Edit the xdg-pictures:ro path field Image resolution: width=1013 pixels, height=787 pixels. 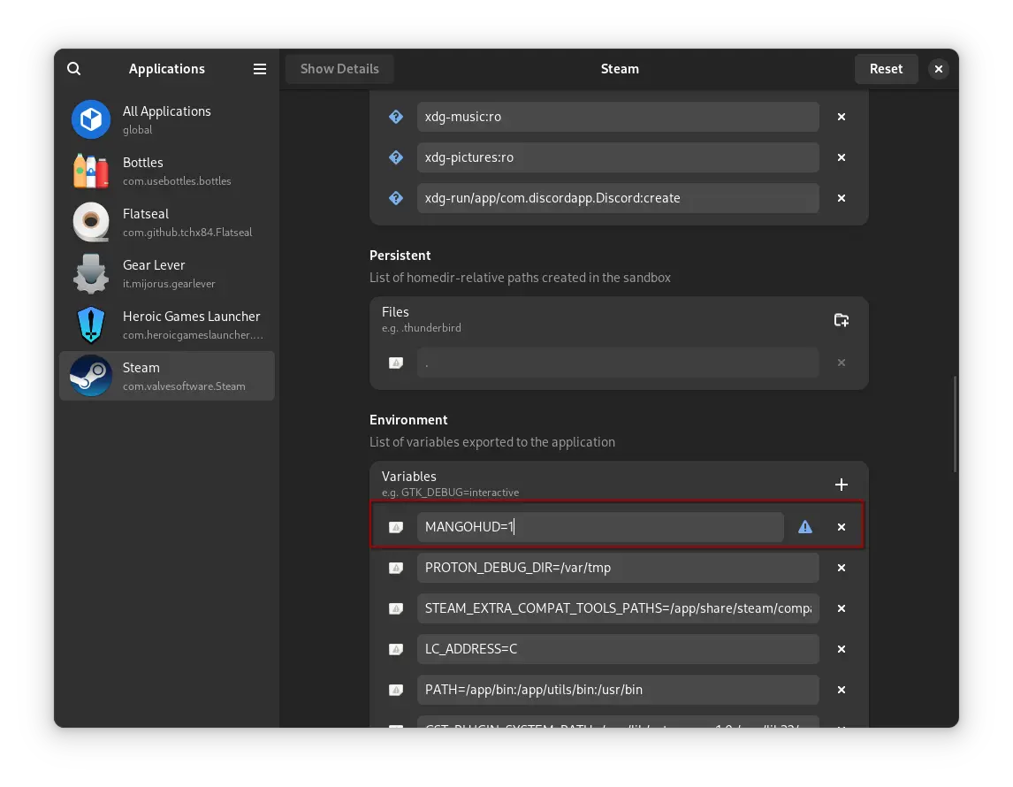pos(618,157)
